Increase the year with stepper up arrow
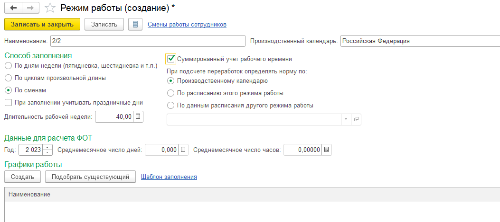Screen dimensions: 500x222 tap(47, 147)
